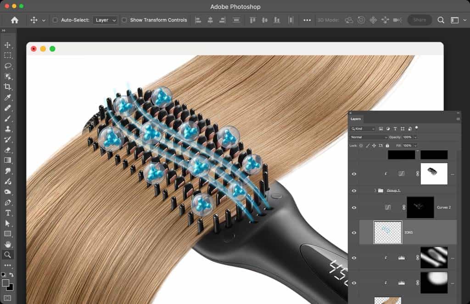Viewport: 470px width, 304px height.
Task: Select the Gradient tool
Action: coord(7,160)
